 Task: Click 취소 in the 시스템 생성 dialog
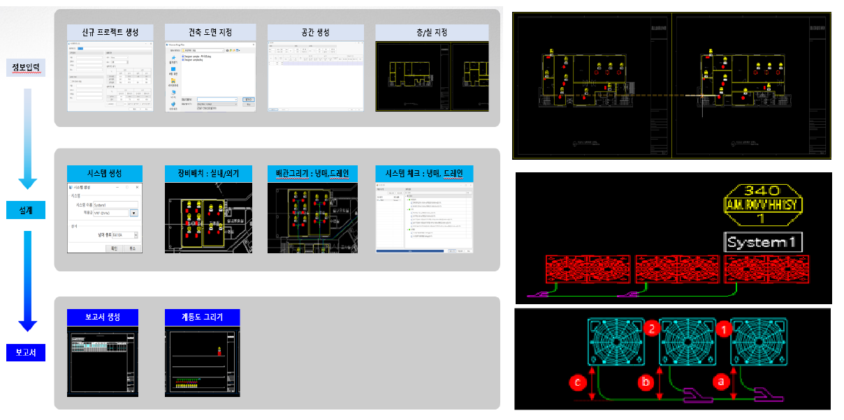[132, 248]
